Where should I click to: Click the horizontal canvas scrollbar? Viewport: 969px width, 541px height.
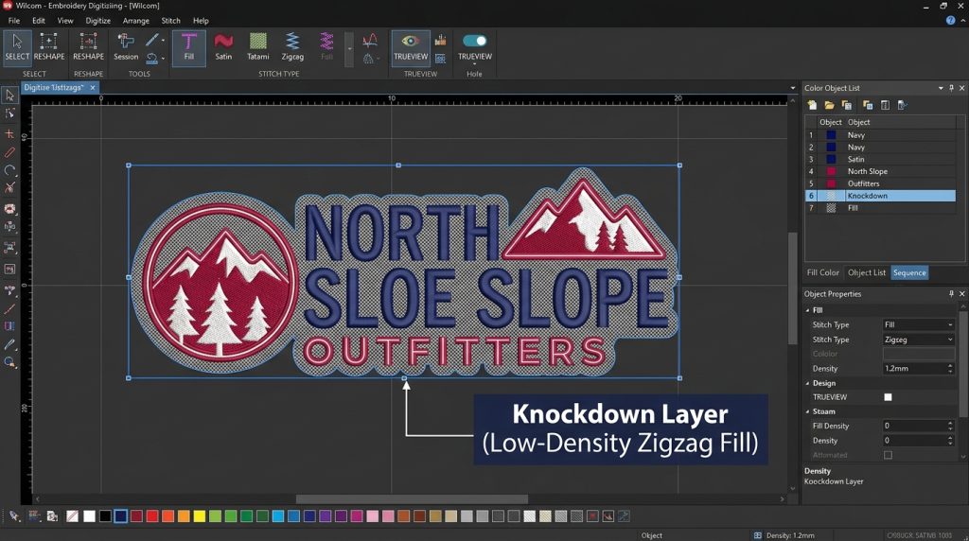[412, 499]
